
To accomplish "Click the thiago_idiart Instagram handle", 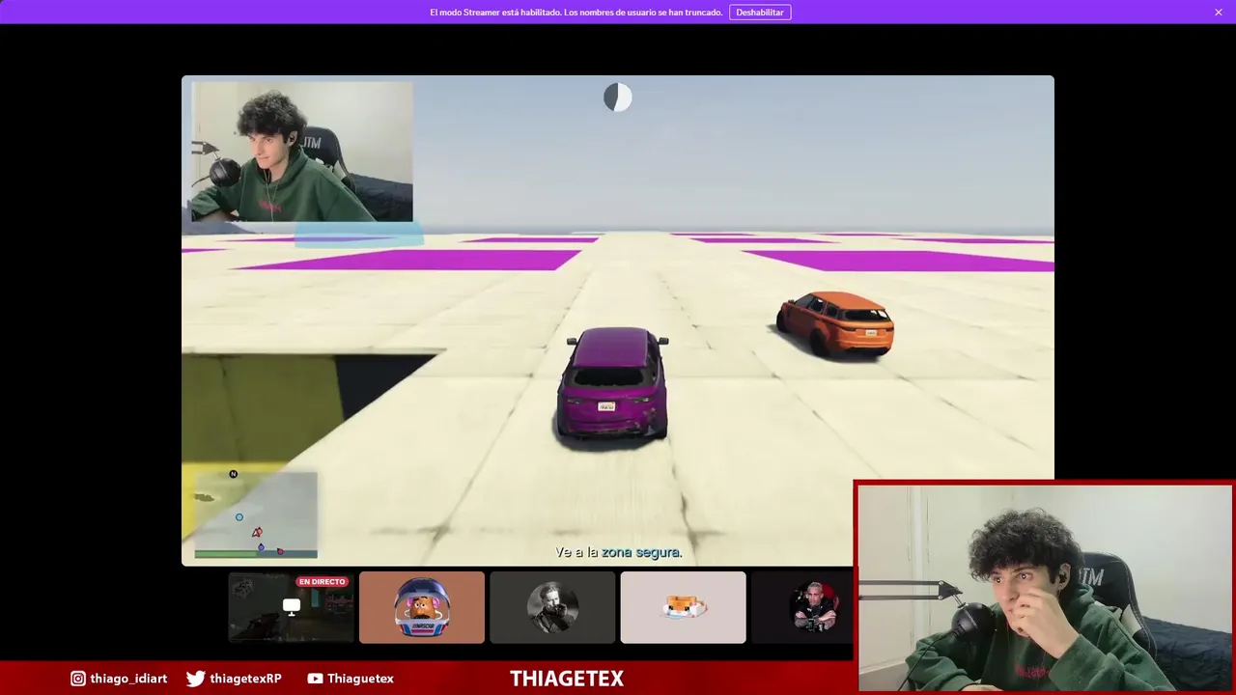I will [x=128, y=679].
